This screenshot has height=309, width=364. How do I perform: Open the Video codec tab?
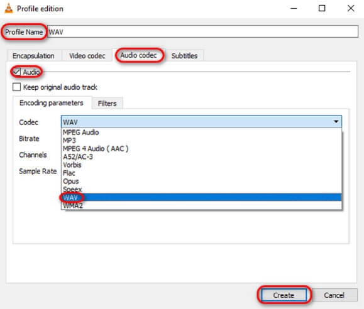(x=87, y=56)
